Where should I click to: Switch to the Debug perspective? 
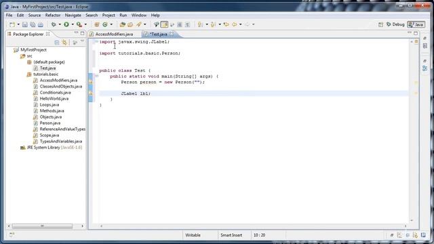tap(395, 24)
